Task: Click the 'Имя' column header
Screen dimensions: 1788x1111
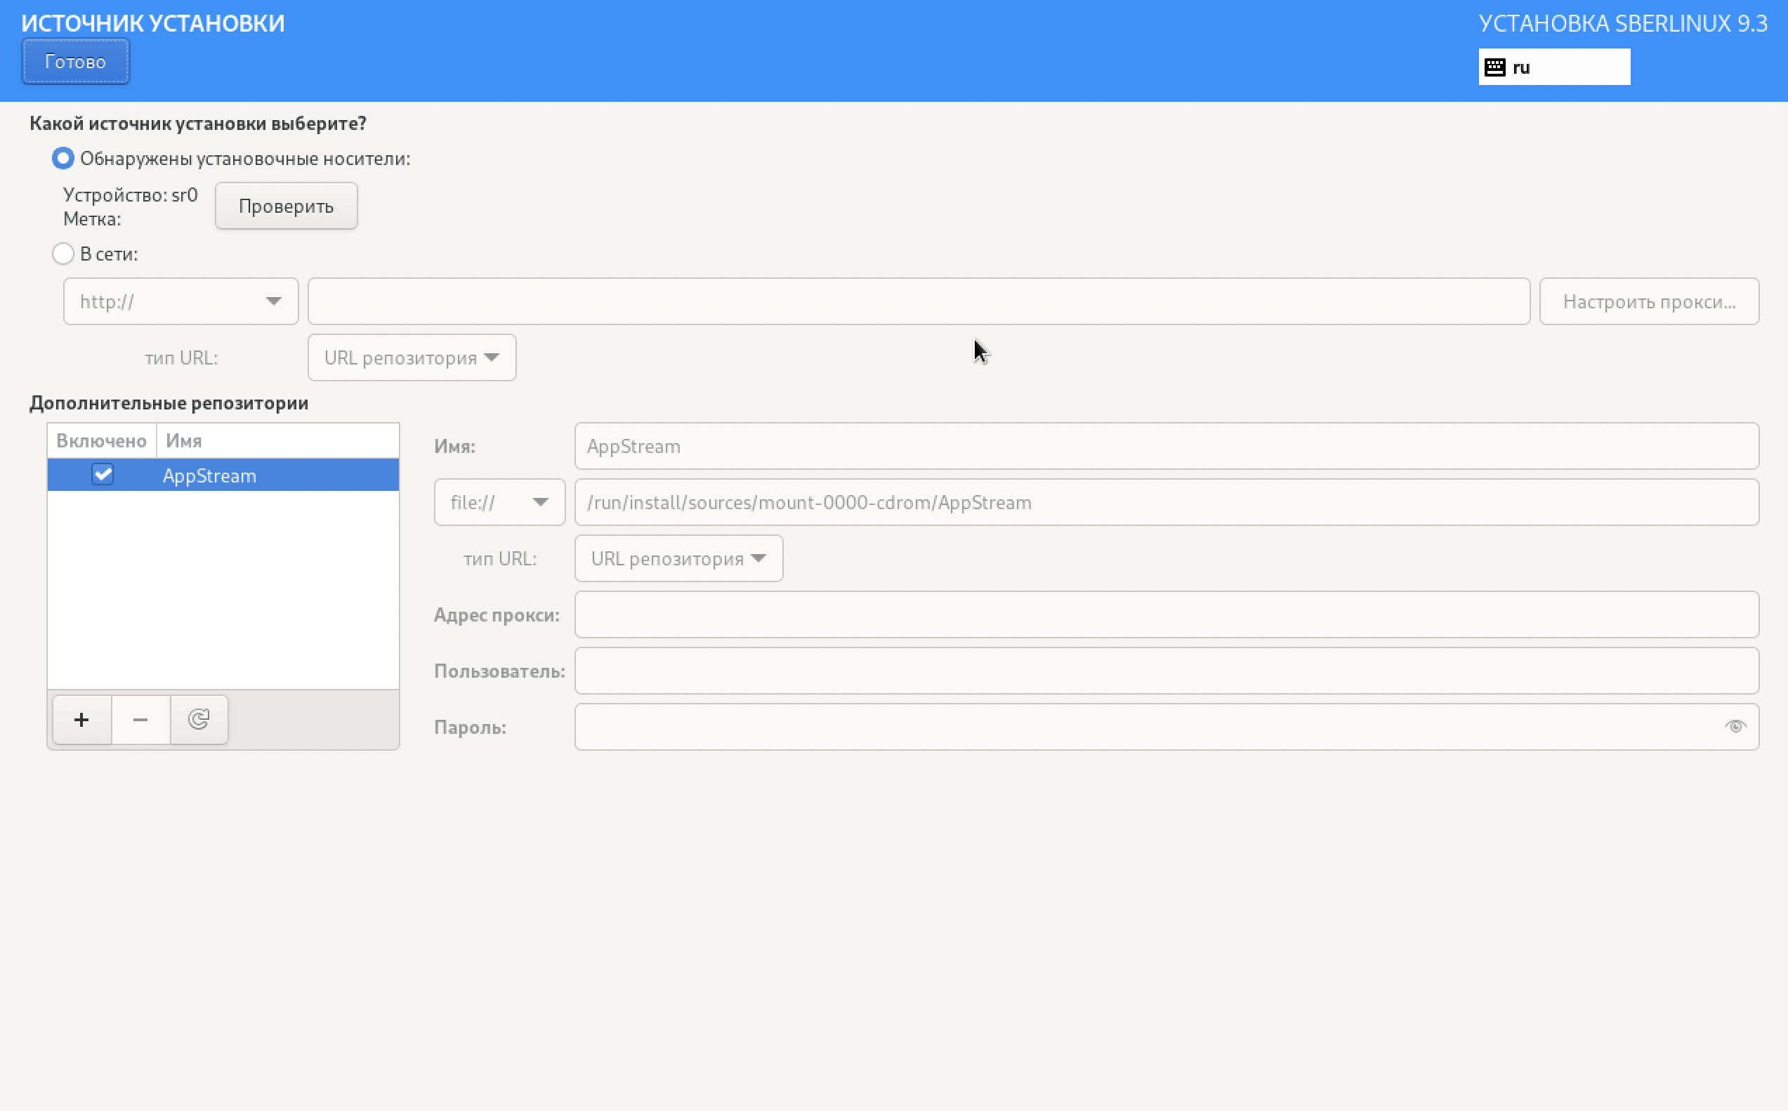Action: 277,441
